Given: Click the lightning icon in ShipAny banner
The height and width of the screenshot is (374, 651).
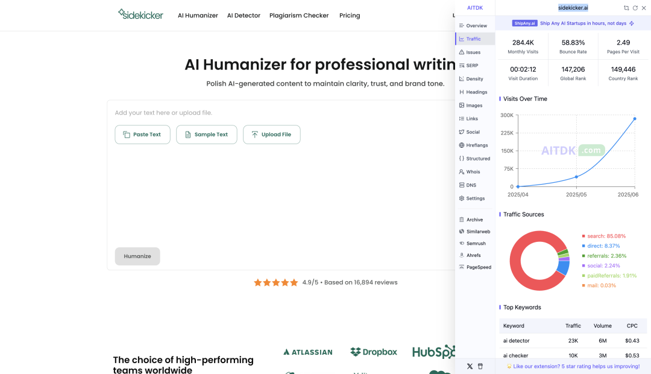Looking at the screenshot, I should point(632,24).
